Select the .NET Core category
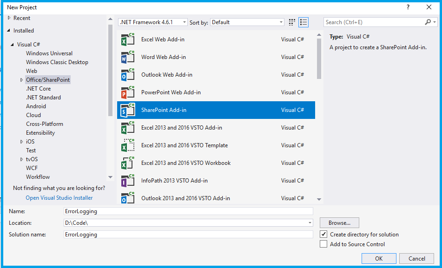Image resolution: width=442 pixels, height=268 pixels. click(38, 89)
